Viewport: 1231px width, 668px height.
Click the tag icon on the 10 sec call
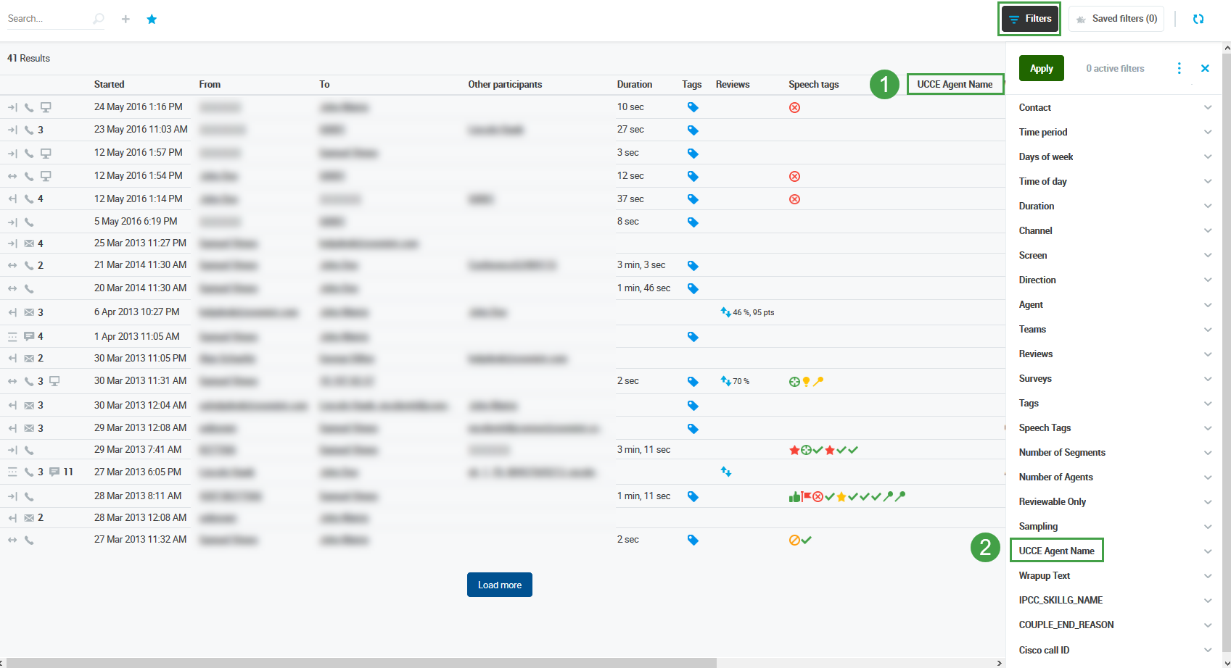693,107
